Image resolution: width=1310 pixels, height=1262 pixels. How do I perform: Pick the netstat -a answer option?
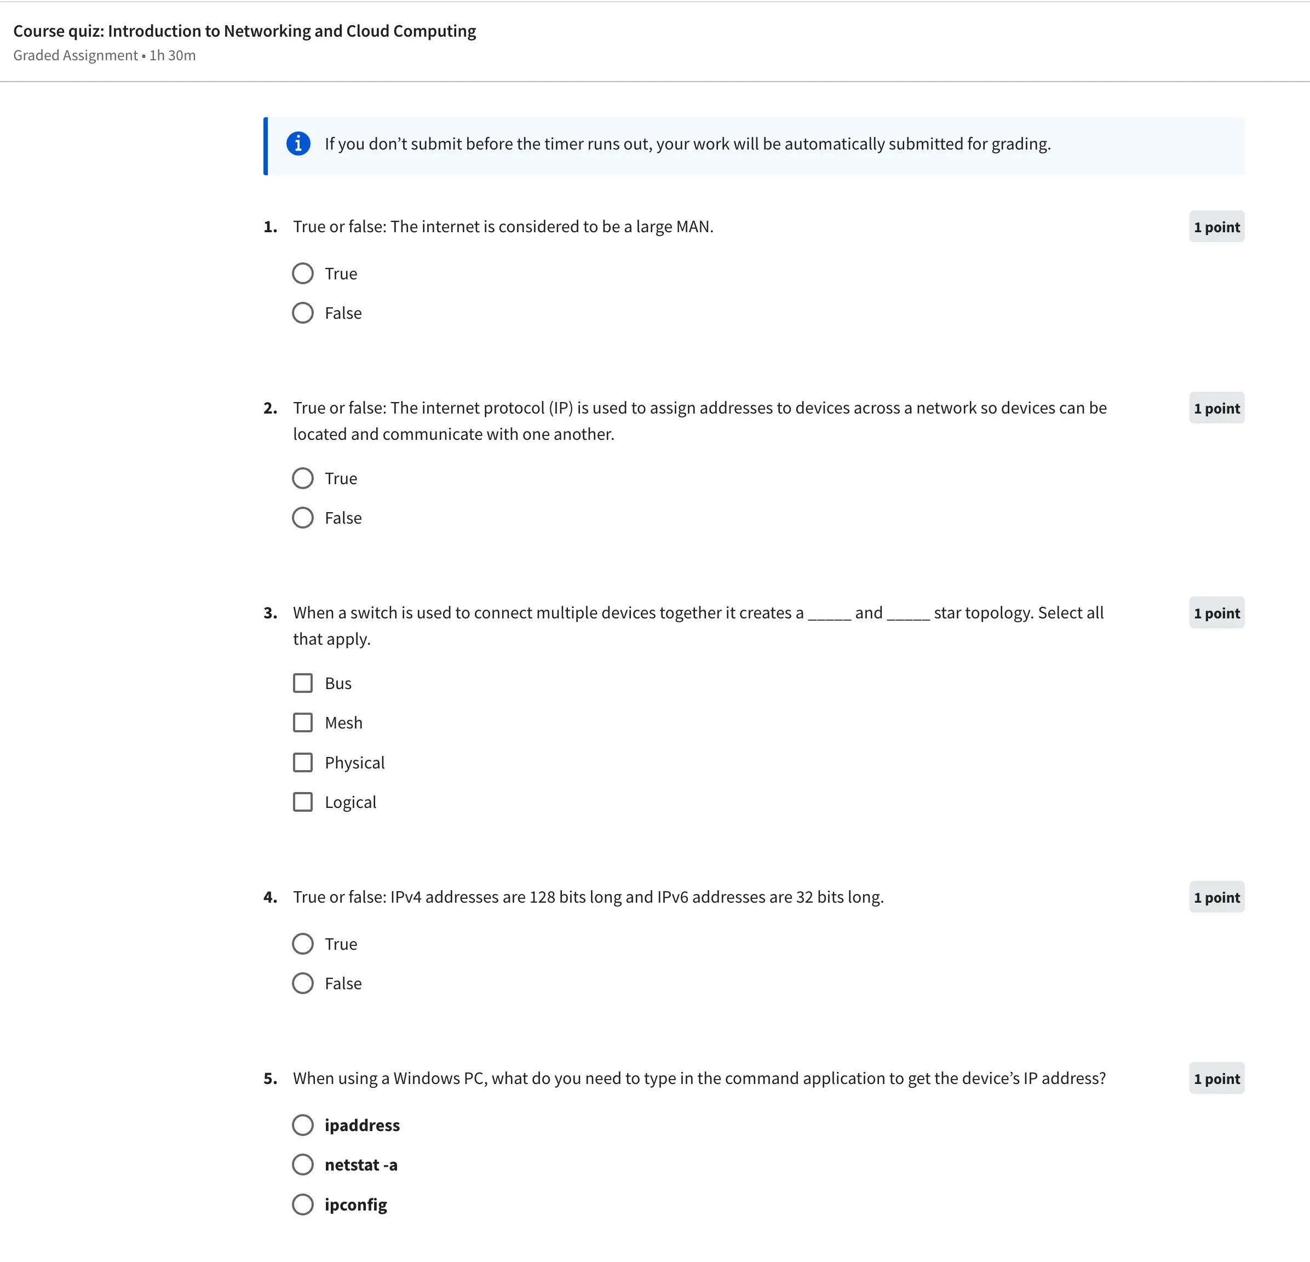coord(303,1165)
